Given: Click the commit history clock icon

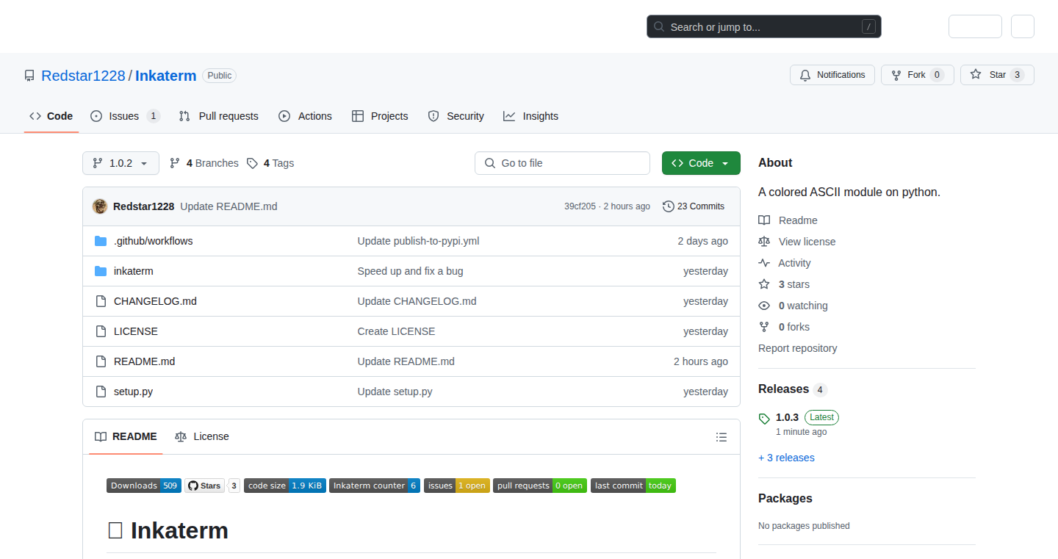Looking at the screenshot, I should [x=668, y=206].
